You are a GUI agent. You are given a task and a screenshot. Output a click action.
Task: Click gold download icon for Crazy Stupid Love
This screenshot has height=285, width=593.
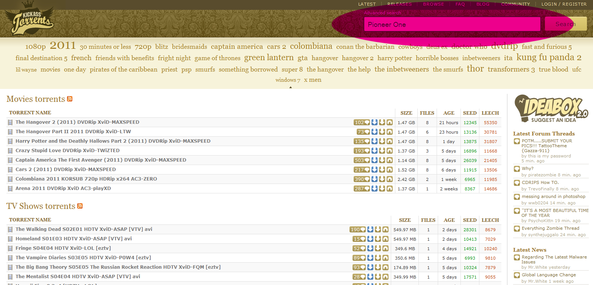[x=382, y=151]
